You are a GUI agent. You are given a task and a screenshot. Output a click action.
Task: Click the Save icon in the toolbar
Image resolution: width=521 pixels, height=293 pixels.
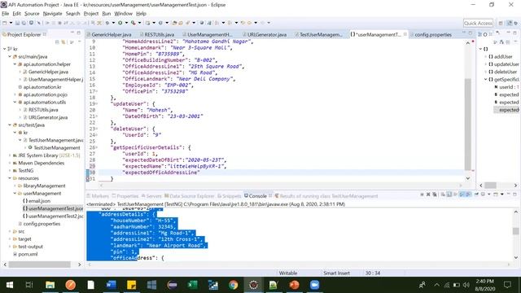pos(18,23)
